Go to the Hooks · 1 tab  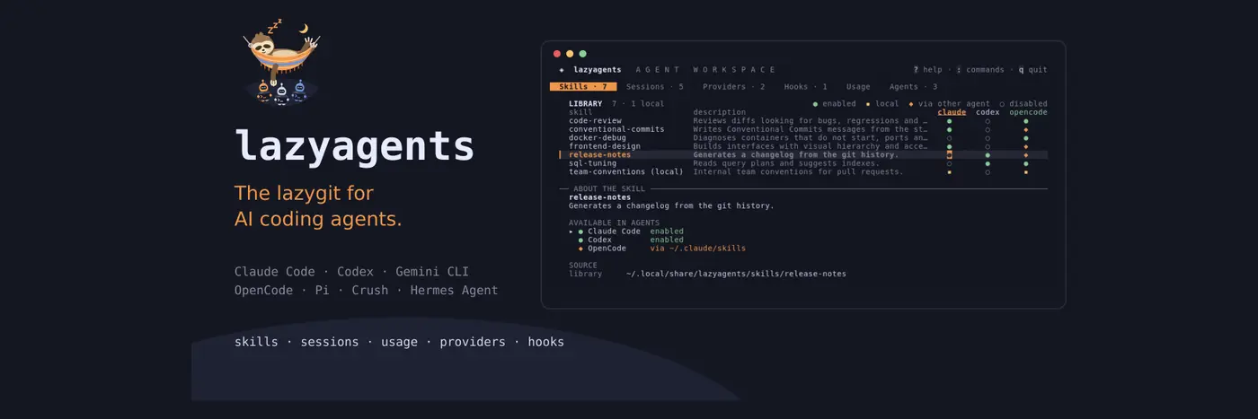(806, 87)
